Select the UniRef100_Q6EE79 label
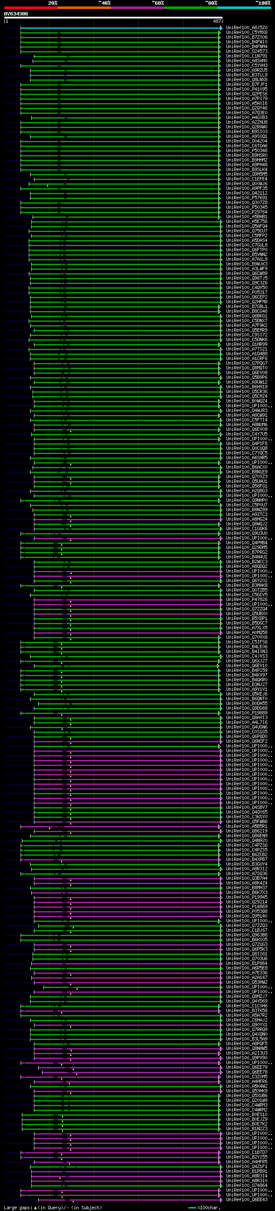 (247, 1067)
